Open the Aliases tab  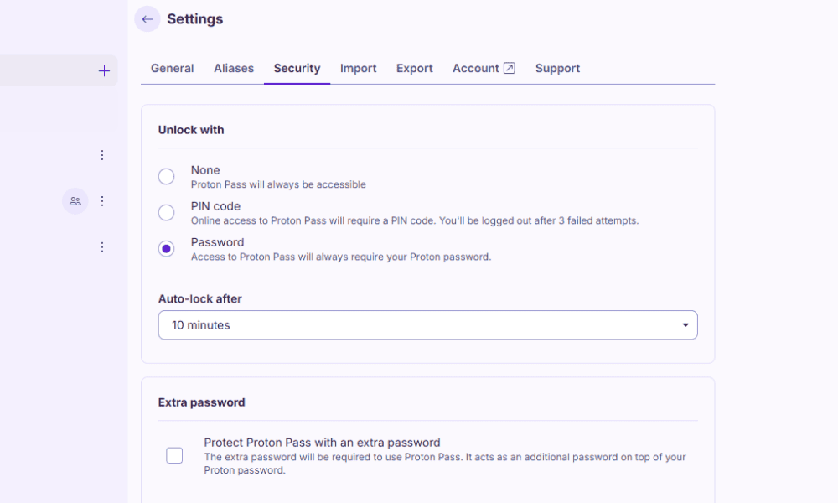click(234, 69)
